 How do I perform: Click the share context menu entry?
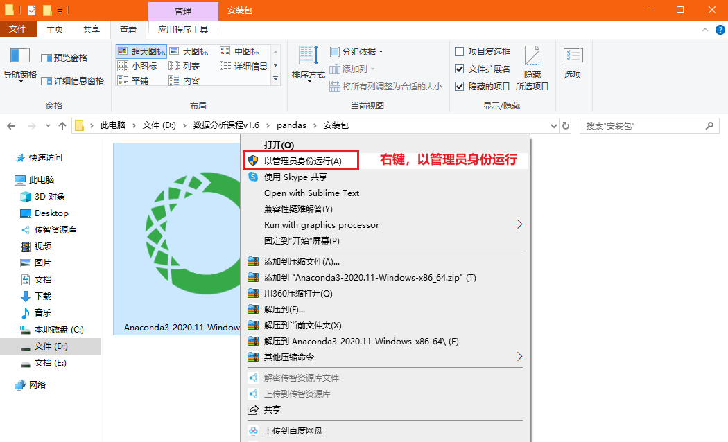click(385, 410)
